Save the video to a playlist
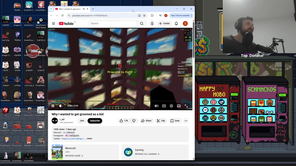Viewport: 296px width, 166px height. (175, 121)
